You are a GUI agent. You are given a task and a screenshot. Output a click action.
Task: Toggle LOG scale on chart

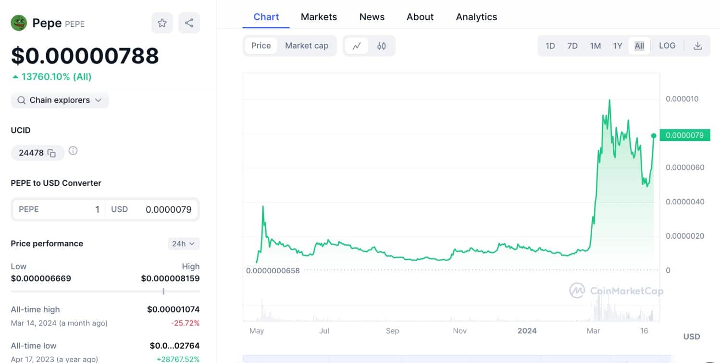667,46
